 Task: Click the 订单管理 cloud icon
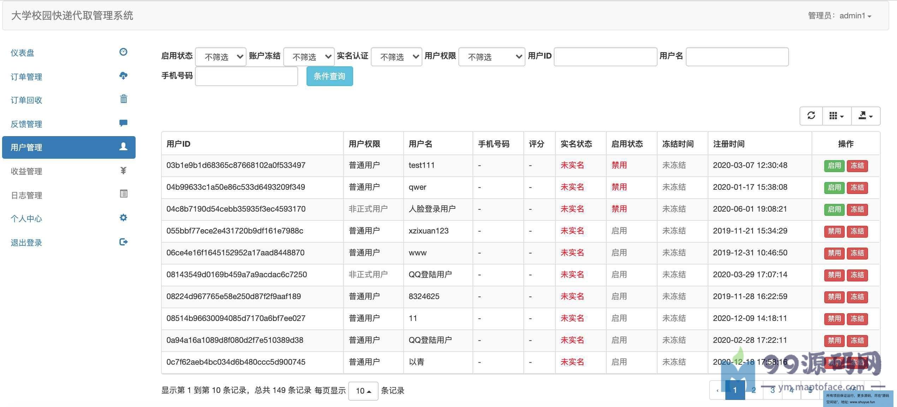(x=123, y=76)
